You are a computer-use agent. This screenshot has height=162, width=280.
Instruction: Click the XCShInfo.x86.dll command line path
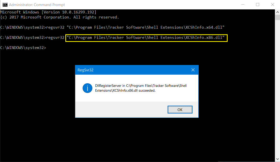[x=145, y=38]
